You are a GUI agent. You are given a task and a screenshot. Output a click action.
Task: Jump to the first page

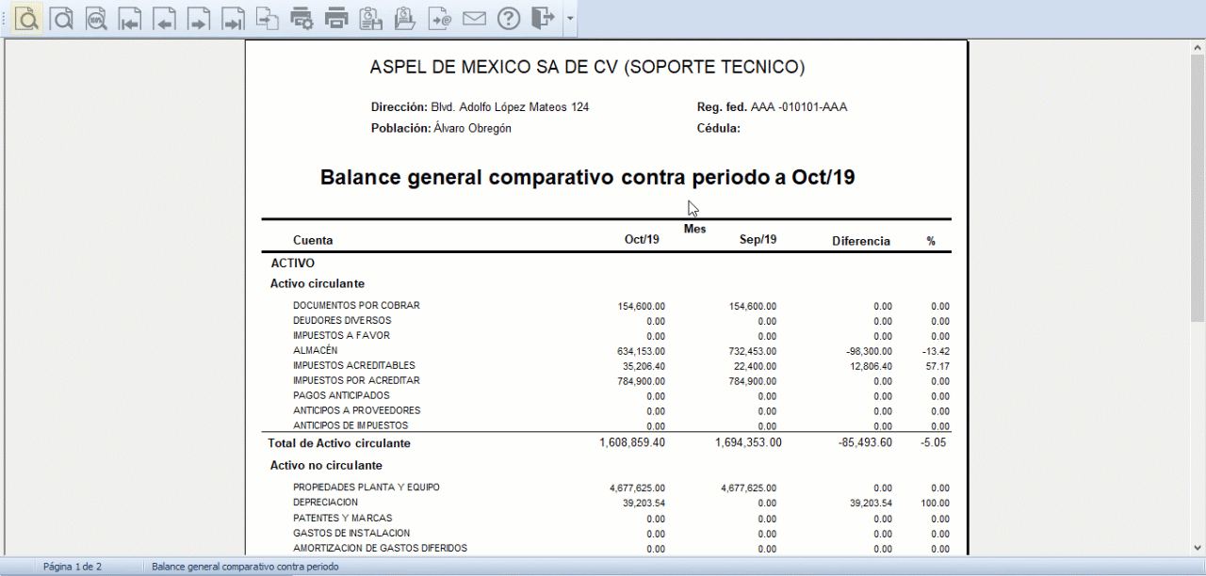pyautogui.click(x=130, y=18)
